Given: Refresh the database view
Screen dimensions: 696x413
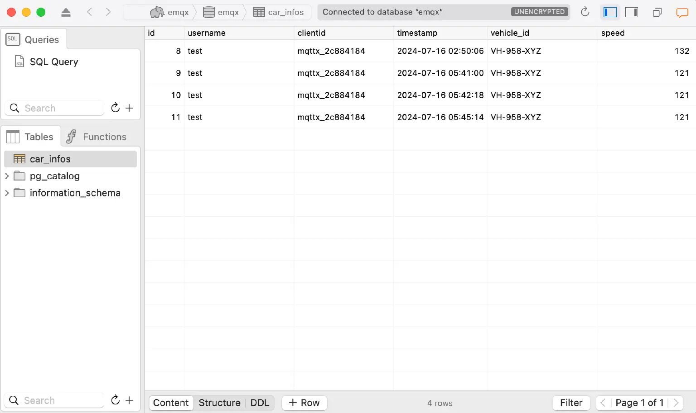Looking at the screenshot, I should click(585, 12).
